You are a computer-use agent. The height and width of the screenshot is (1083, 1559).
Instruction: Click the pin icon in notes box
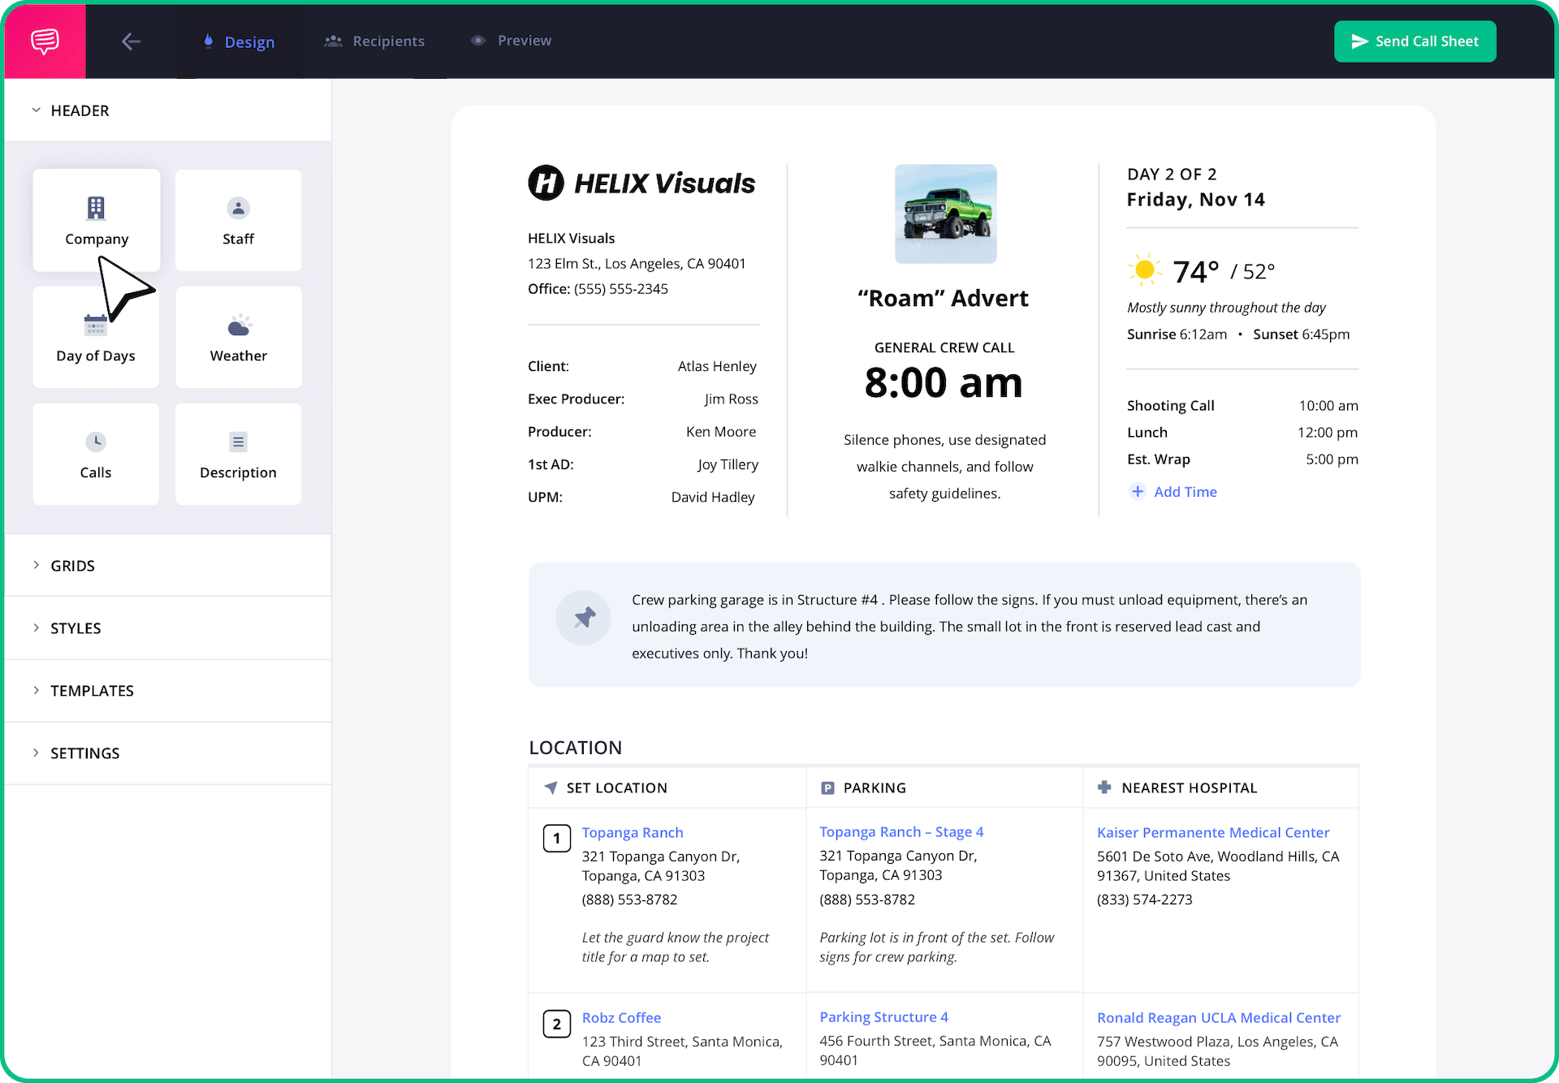click(584, 618)
